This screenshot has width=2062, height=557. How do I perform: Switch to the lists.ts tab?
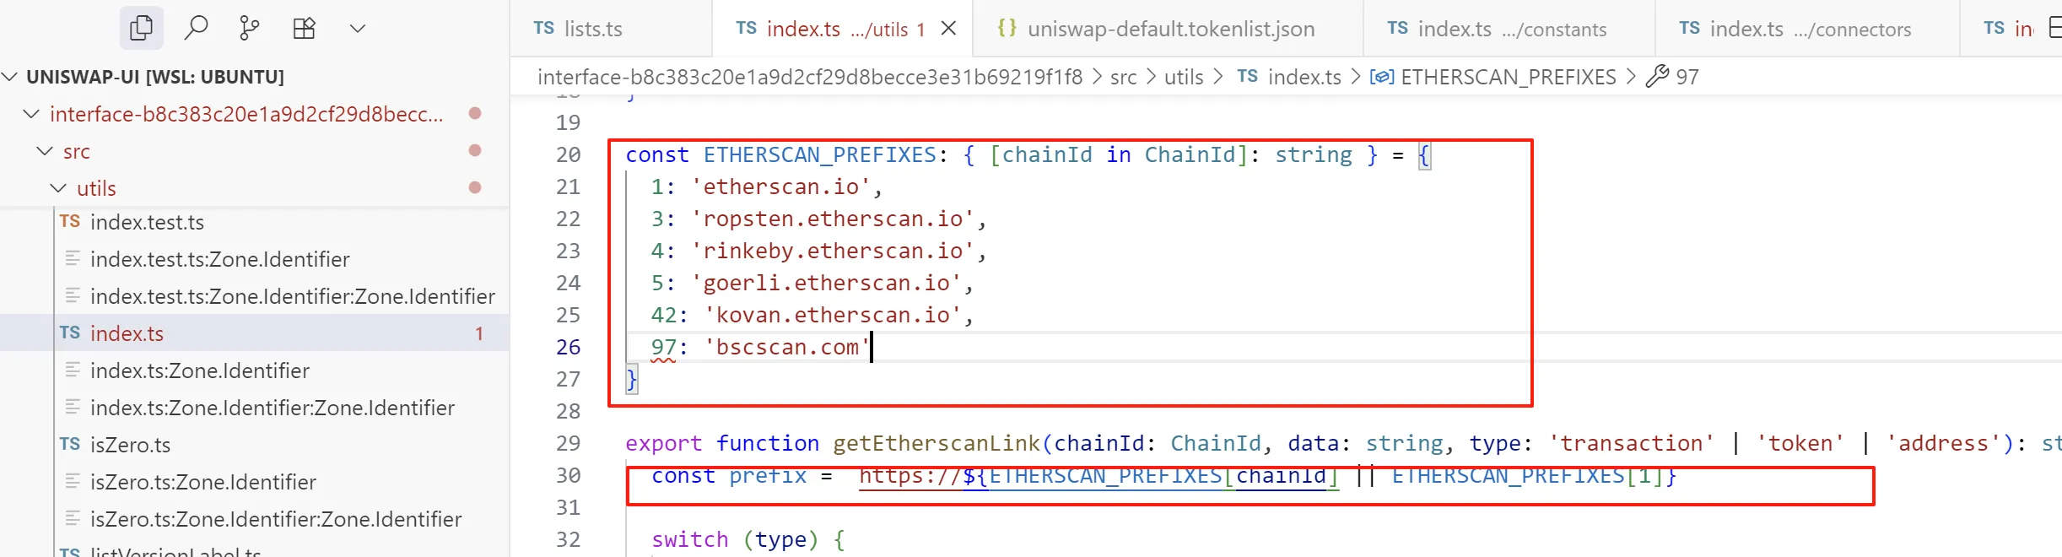[x=592, y=29]
